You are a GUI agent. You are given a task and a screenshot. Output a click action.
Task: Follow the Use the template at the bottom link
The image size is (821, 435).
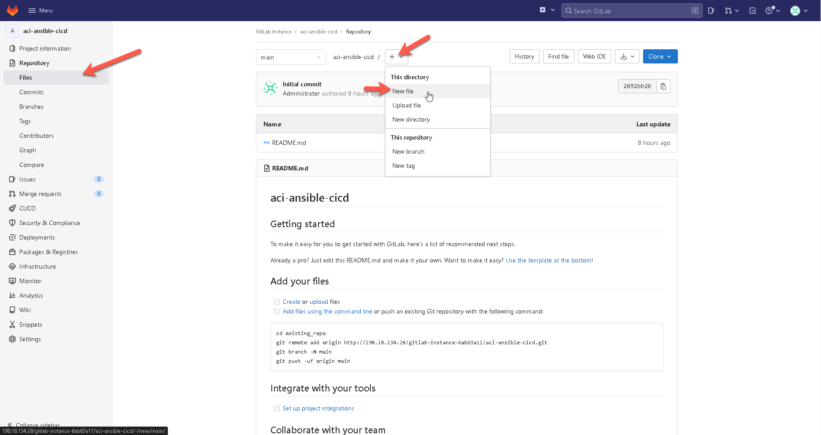click(x=548, y=260)
